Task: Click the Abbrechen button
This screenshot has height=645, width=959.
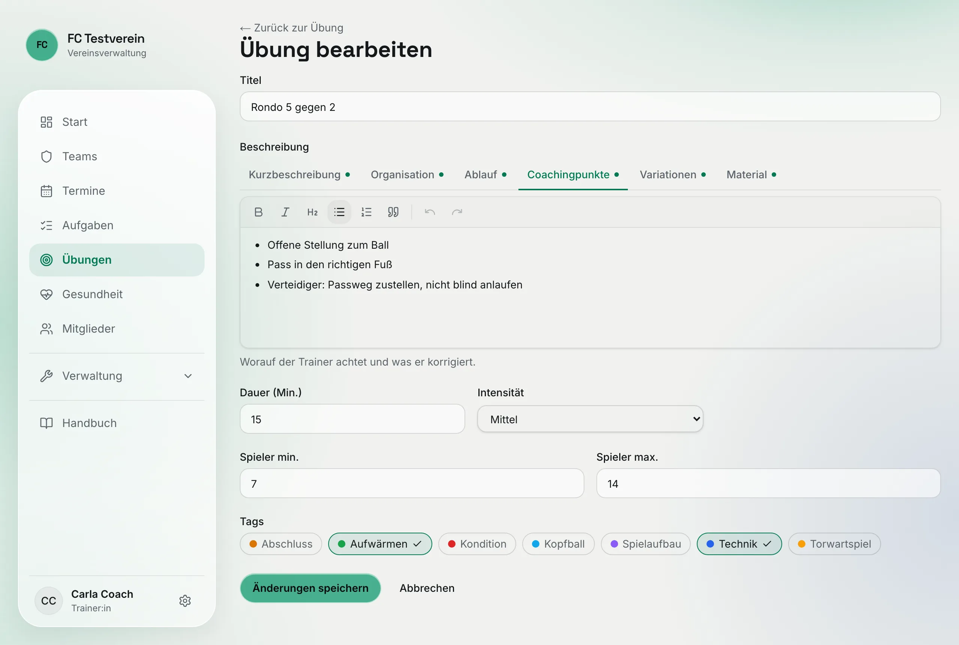Action: coord(427,588)
